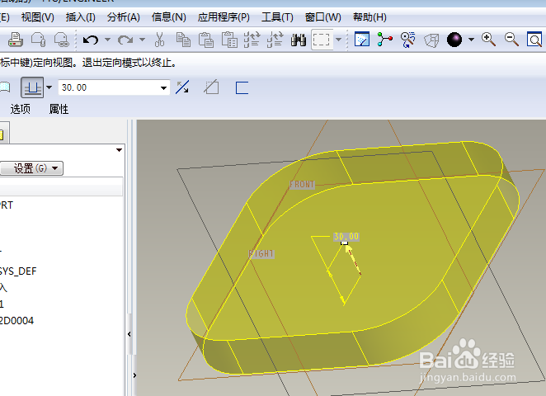Open the depth value dropdown list
546x396 pixels.
(x=163, y=87)
